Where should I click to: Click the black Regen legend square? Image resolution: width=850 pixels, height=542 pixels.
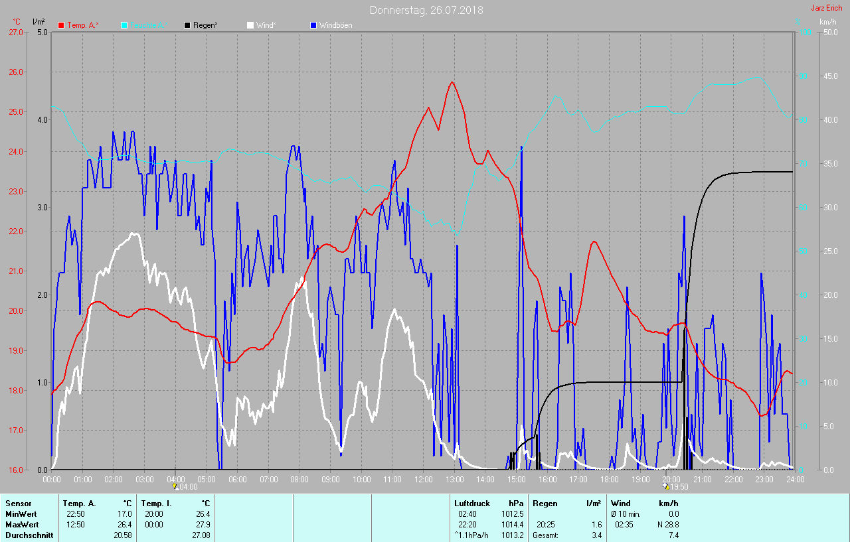tap(187, 25)
